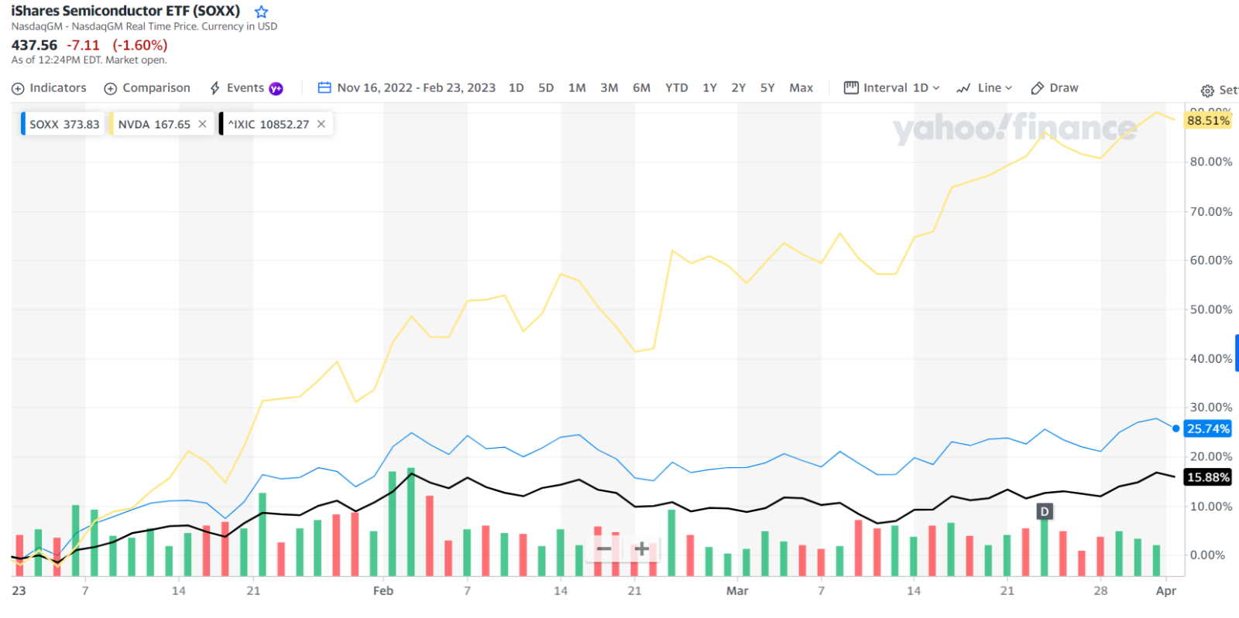Open the Events lightning menu

215,88
